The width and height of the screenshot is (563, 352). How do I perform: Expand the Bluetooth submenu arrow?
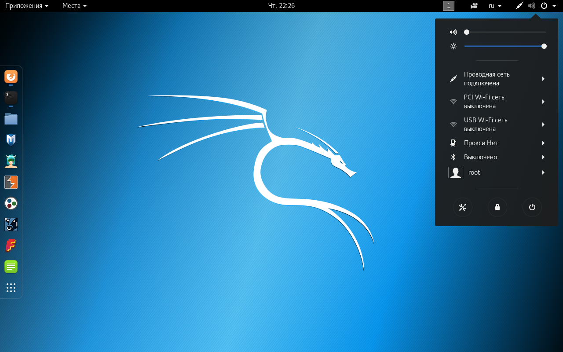[544, 157]
